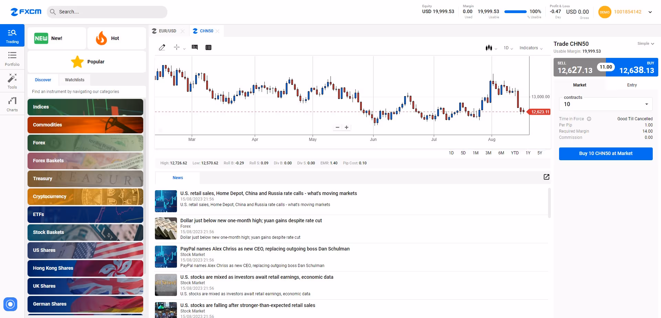
Task: Choose the Entry order tab
Action: (632, 85)
